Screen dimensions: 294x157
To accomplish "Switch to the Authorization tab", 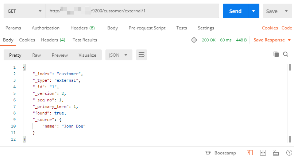I will pyautogui.click(x=46, y=28).
